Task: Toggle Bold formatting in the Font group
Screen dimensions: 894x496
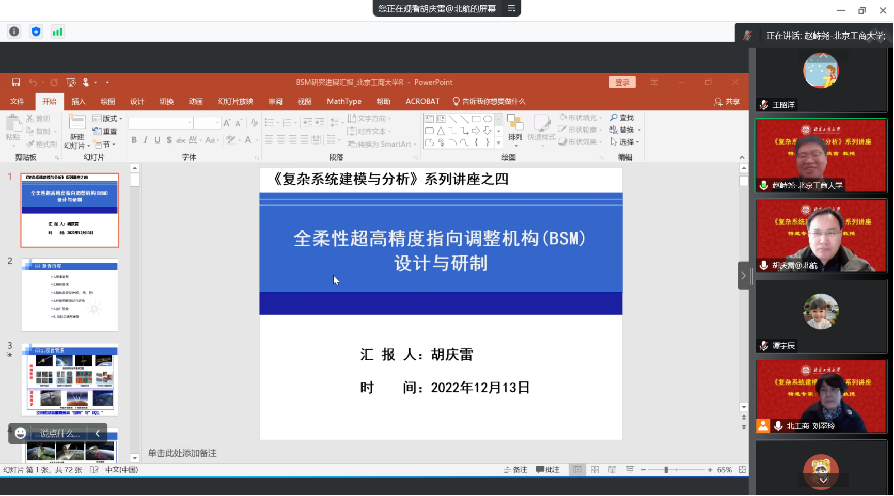Action: pyautogui.click(x=134, y=140)
